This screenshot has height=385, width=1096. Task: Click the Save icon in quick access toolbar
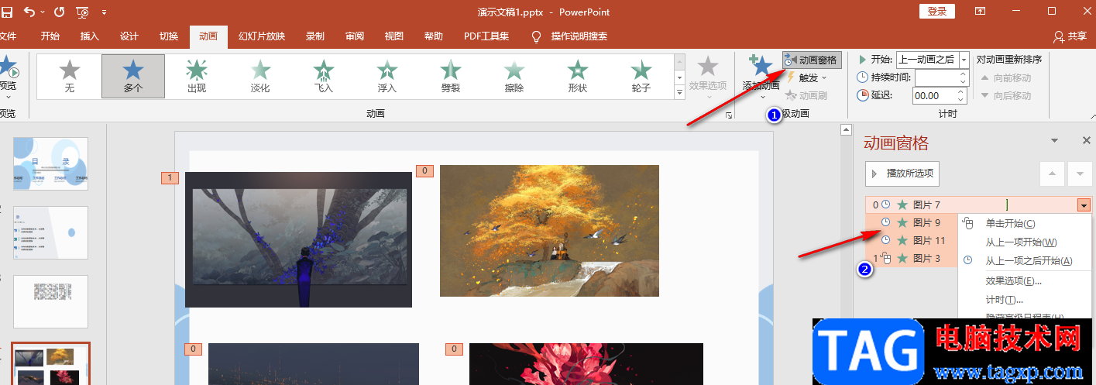point(7,12)
